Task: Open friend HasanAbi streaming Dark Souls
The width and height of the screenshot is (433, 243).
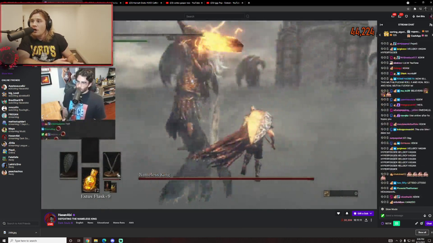Action: pyautogui.click(x=20, y=137)
